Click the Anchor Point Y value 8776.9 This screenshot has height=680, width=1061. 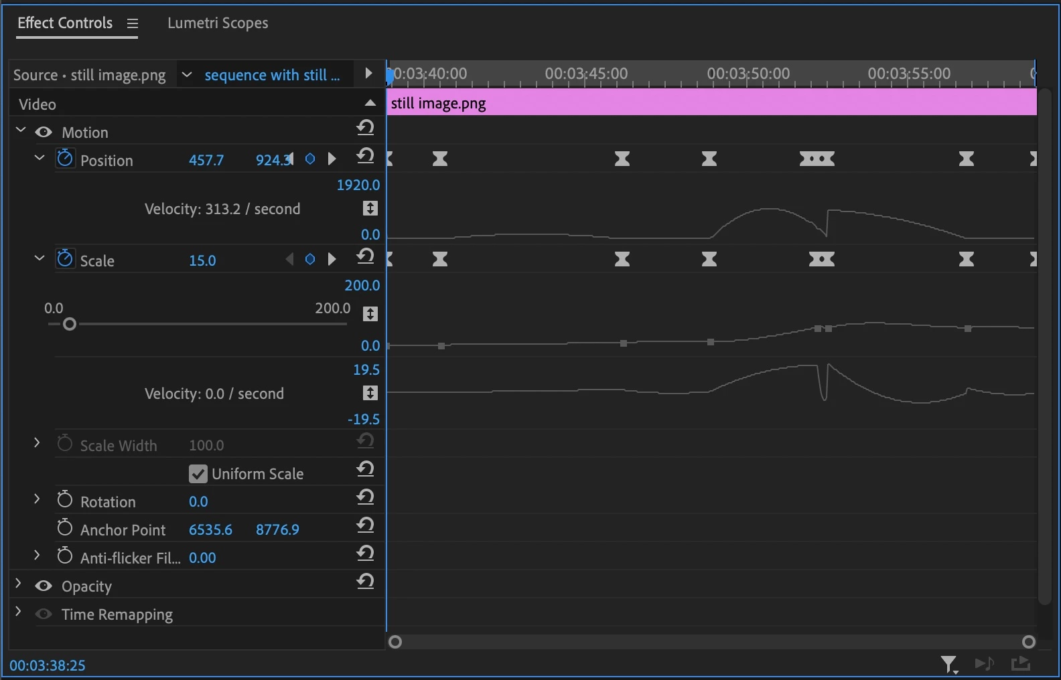pos(277,530)
